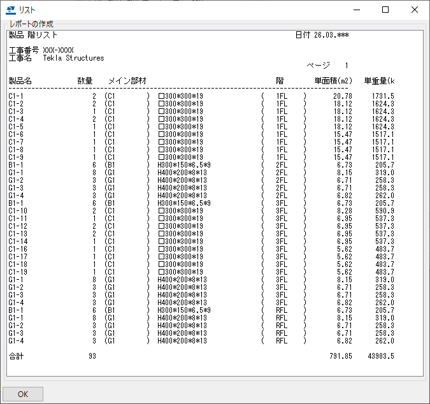Minimize the リスト window
The image size is (430, 404).
(x=356, y=10)
